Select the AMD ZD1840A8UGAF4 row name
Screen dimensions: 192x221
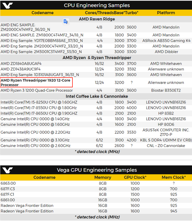click(x=21, y=64)
